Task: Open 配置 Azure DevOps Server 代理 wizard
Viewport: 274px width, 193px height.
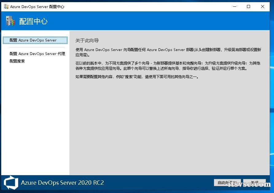Action: pos(37,54)
